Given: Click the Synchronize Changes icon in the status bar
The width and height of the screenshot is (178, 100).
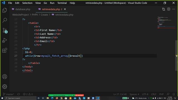Looking at the screenshot, I should (19, 94).
